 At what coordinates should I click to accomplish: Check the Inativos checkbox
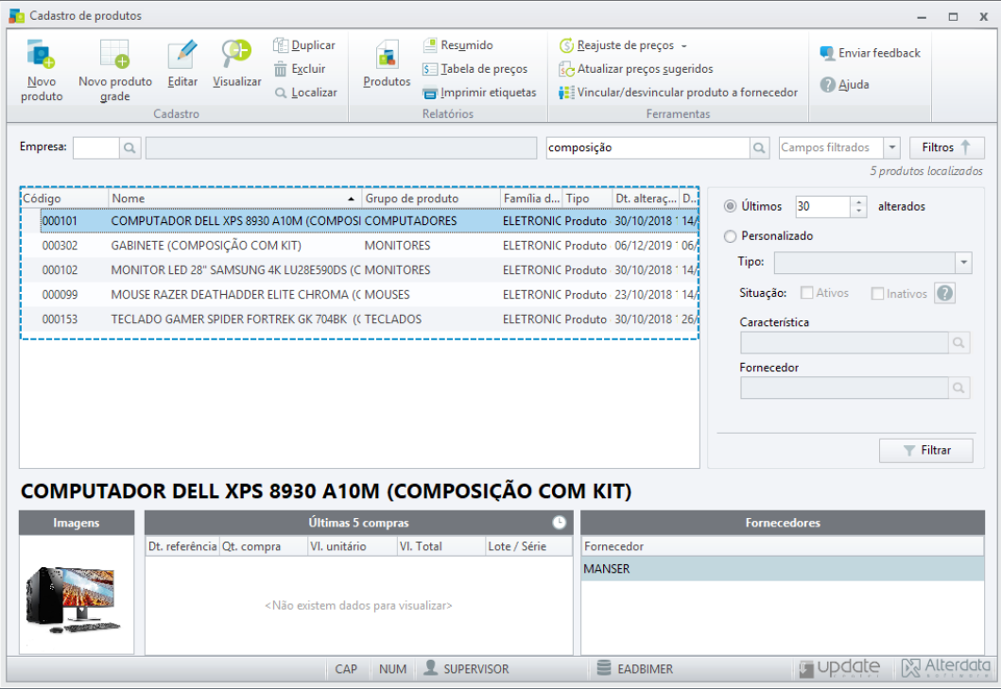coord(878,294)
